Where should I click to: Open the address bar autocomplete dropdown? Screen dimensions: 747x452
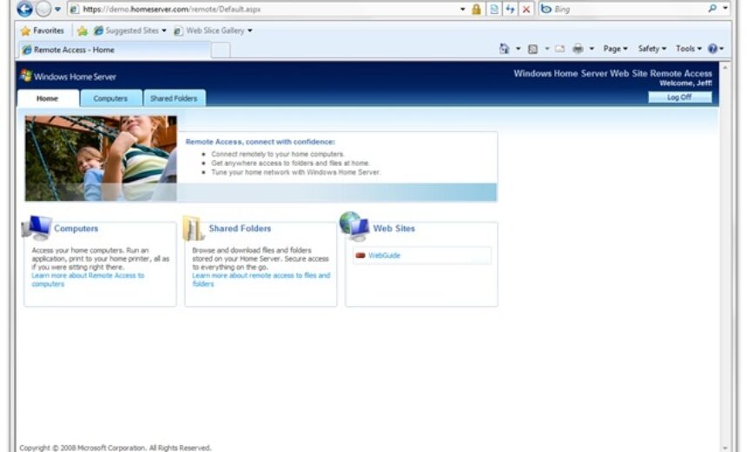(463, 9)
